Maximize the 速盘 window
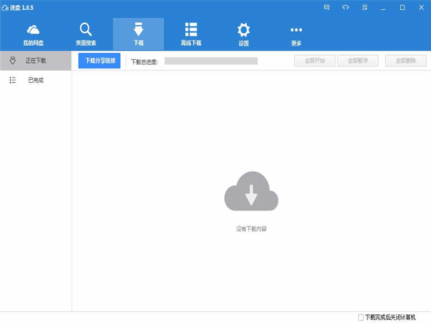The image size is (431, 323). coord(402,8)
